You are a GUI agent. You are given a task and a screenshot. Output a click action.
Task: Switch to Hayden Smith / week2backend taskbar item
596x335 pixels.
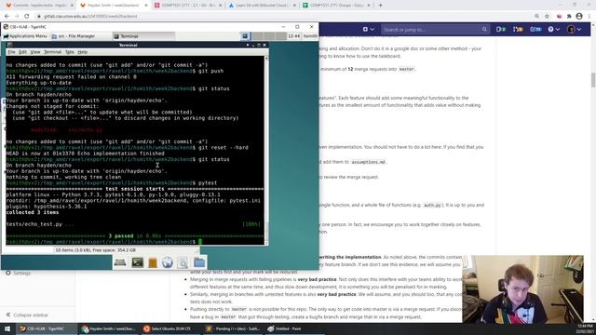pyautogui.click(x=108, y=328)
